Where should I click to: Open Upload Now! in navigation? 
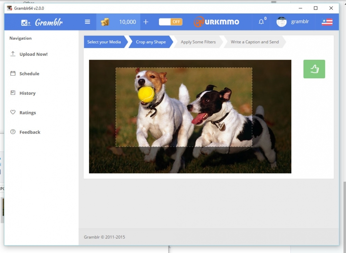34,54
